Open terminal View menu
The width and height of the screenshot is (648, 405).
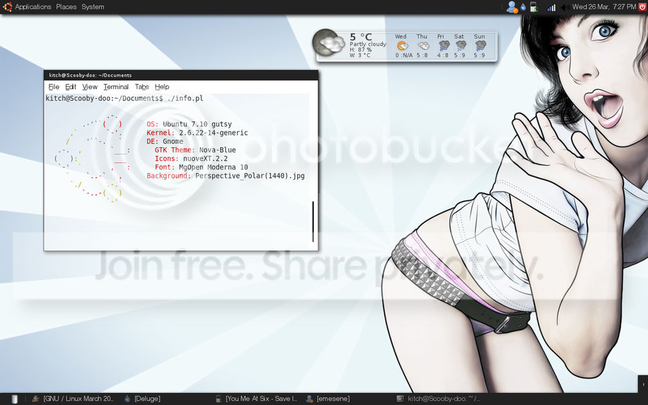[x=90, y=87]
